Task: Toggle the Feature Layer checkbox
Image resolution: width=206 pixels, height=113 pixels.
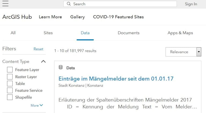Action: pyautogui.click(x=10, y=70)
